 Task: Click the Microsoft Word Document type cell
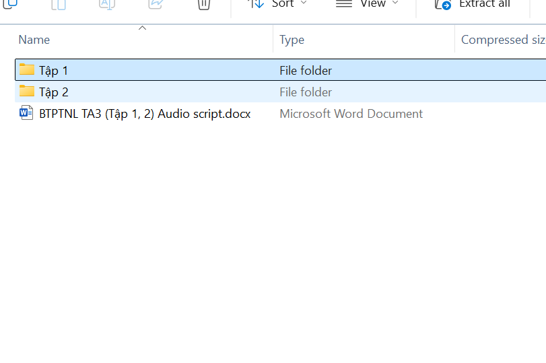351,114
